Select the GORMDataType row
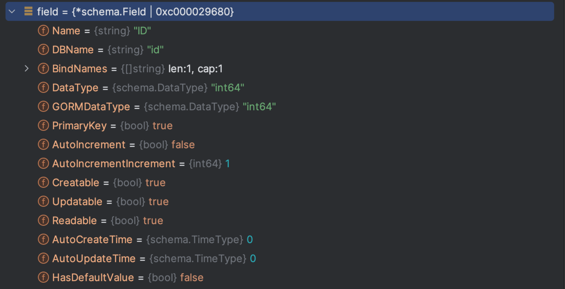 (164, 107)
